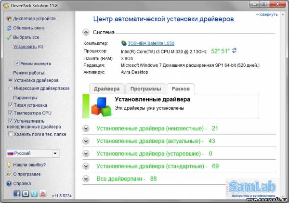Viewport: 289px width, 203px height.
Task: Click the Установить (0) link
Action: pos(28,47)
